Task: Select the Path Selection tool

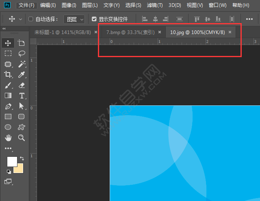Action: (22, 106)
